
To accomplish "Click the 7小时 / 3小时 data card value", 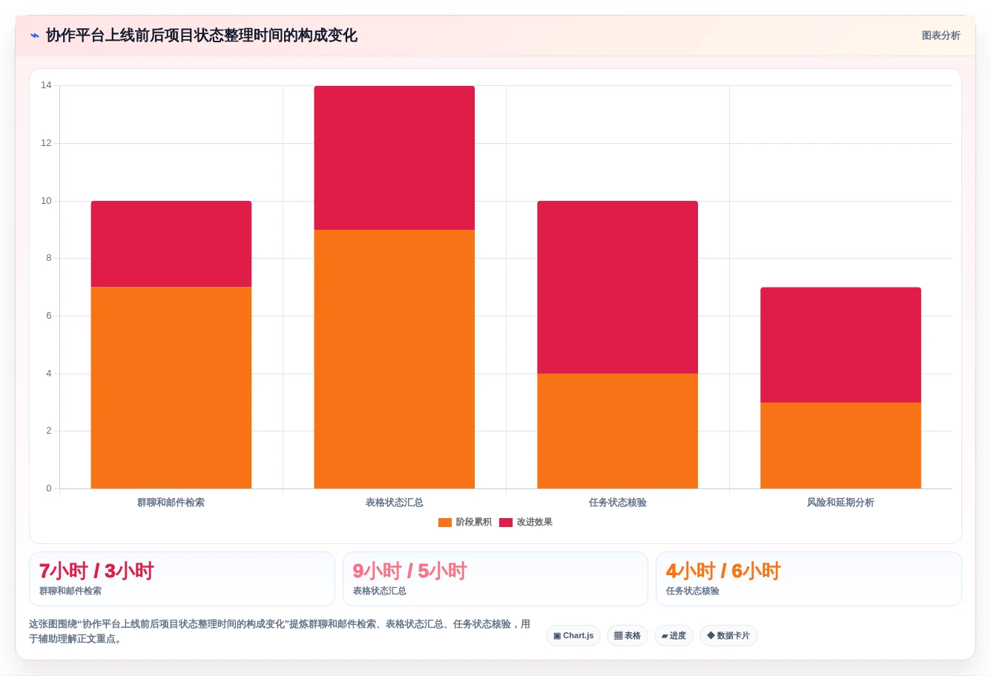I will pos(96,571).
